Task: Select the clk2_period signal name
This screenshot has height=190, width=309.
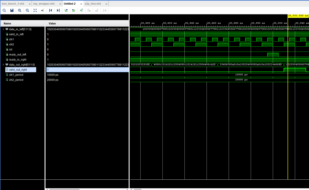Action: coord(16,80)
